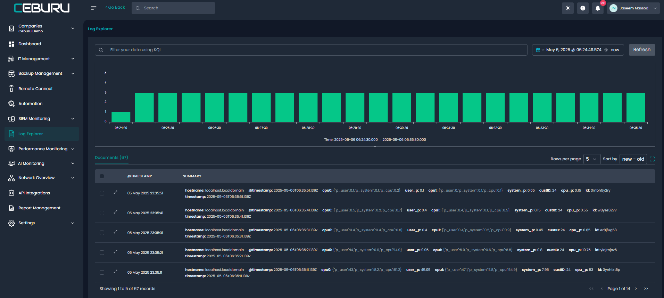Expand document row 05 May 2025 23:35:11
This screenshot has height=298, width=664.
point(115,272)
